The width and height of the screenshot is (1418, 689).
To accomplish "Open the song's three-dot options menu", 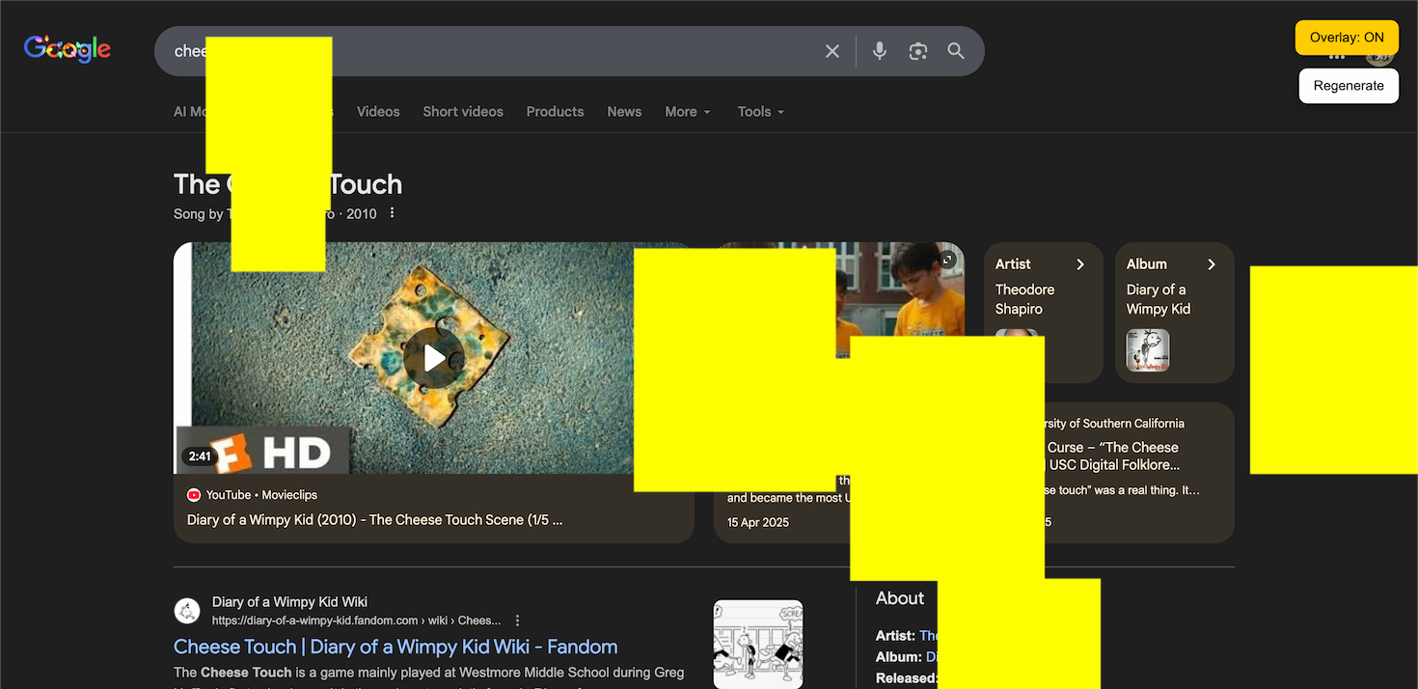I will (392, 213).
